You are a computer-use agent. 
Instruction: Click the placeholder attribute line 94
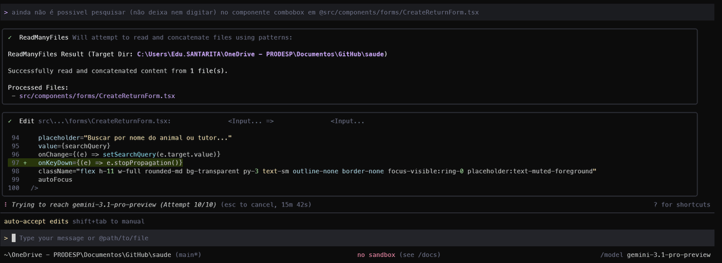[x=135, y=138]
